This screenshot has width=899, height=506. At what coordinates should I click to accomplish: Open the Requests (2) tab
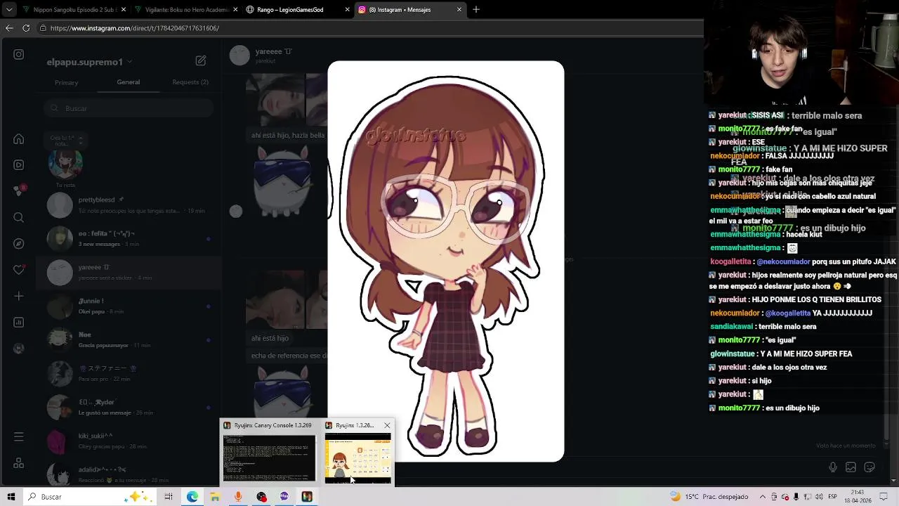click(190, 82)
